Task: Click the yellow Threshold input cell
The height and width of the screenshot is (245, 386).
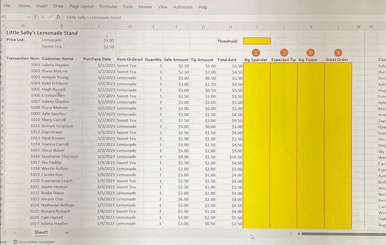Action: [257, 41]
